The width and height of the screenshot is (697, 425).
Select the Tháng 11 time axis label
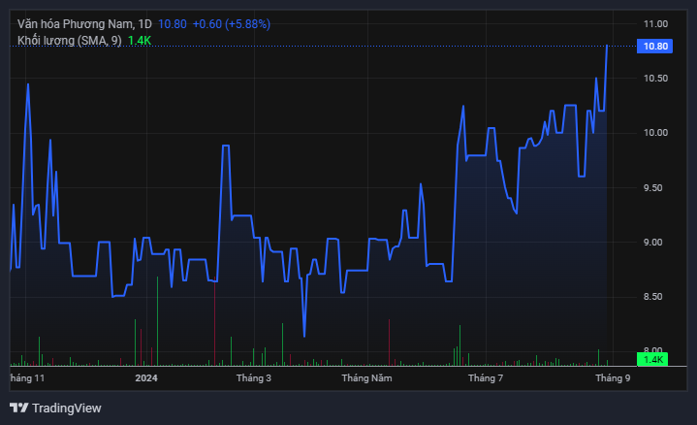click(27, 378)
